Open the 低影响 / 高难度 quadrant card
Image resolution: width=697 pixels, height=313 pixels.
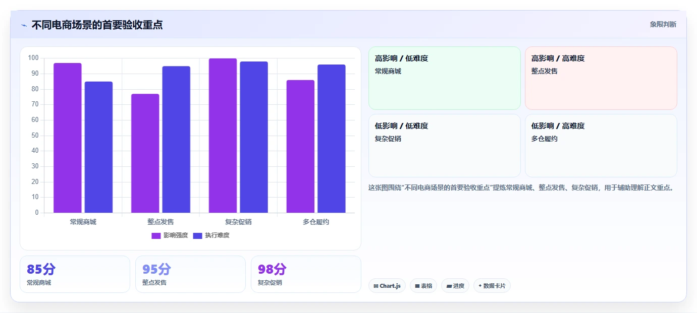point(601,146)
